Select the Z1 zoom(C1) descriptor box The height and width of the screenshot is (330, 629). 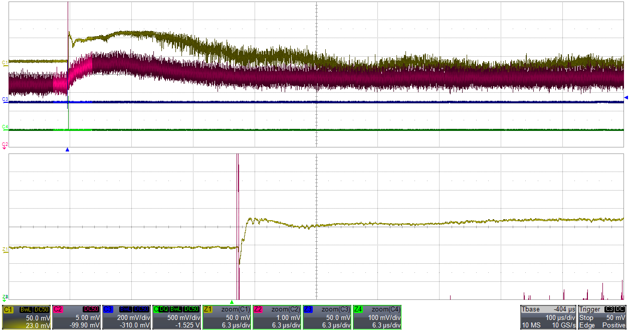coord(227,317)
